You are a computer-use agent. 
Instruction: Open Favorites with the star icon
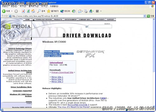coord(49,11)
